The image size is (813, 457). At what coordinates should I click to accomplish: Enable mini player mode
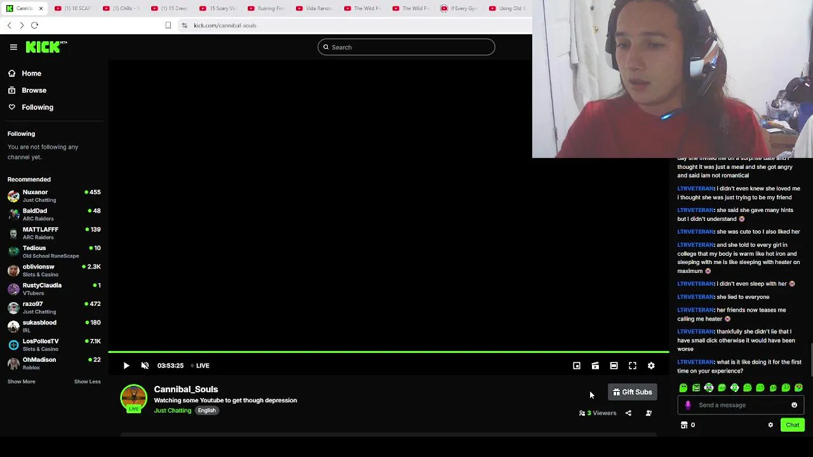pos(577,366)
